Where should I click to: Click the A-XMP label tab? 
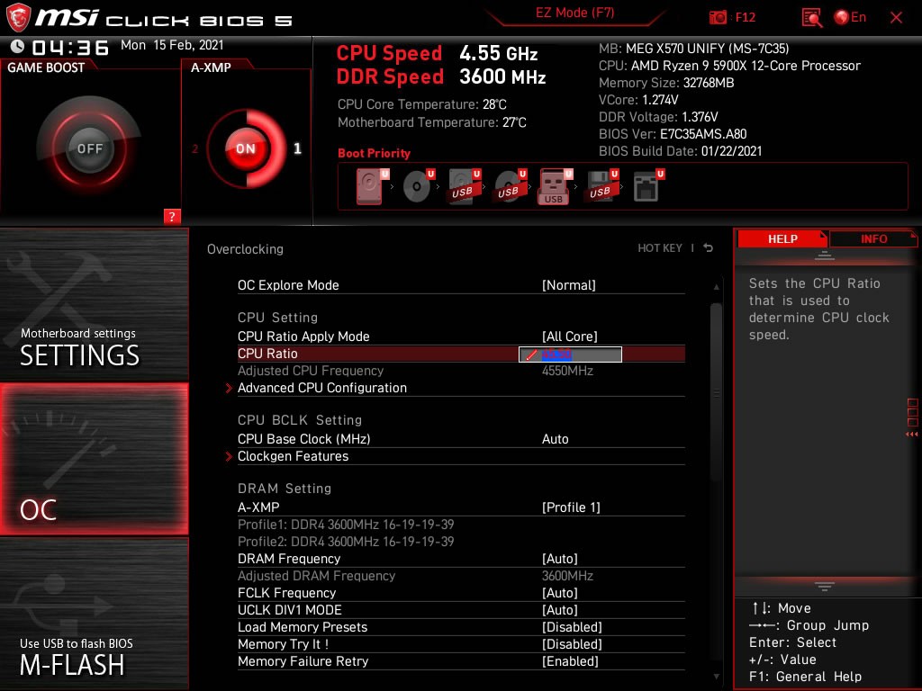coord(211,67)
